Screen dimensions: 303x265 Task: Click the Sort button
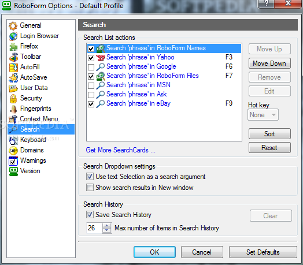coord(269,134)
